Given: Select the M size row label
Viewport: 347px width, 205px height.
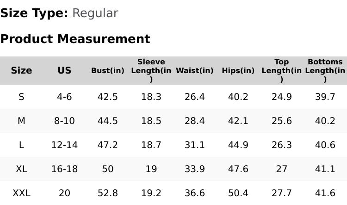Looking at the screenshot, I should [x=21, y=121].
